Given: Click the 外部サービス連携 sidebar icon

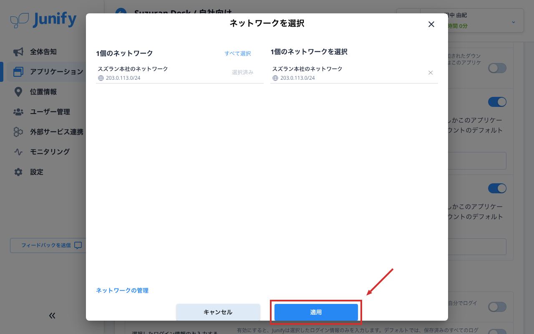Looking at the screenshot, I should tap(18, 132).
